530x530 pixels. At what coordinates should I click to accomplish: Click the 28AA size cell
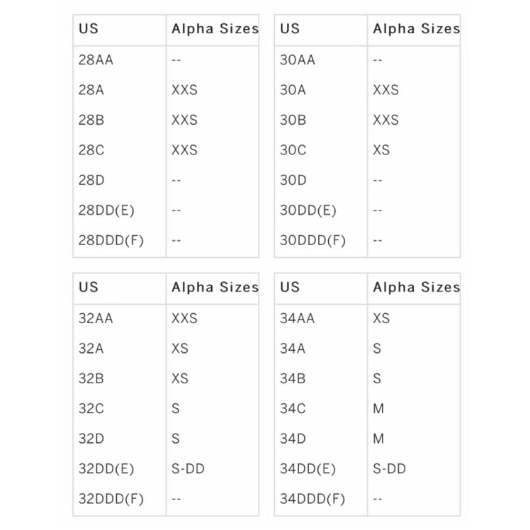96,60
